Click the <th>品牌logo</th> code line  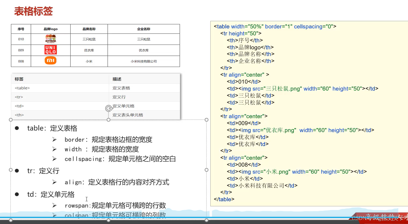(x=250, y=47)
